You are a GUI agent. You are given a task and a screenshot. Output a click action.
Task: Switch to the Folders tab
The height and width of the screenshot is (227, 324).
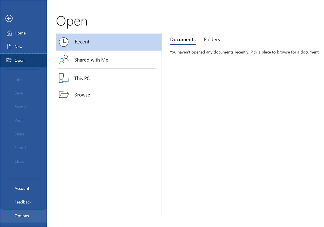click(212, 40)
